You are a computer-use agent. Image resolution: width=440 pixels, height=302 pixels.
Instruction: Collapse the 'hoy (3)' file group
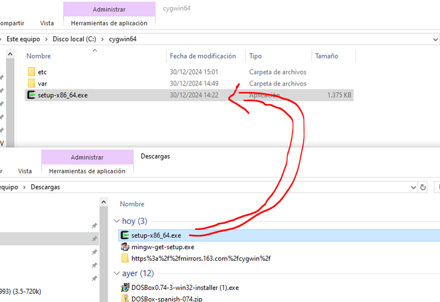coord(117,221)
